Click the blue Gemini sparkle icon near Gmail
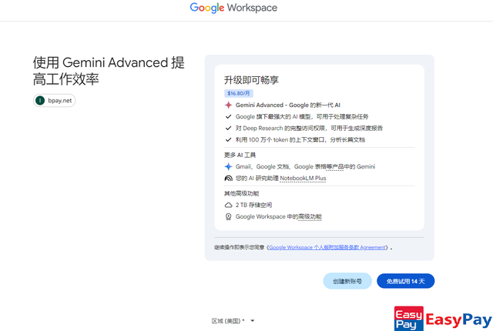493x331 pixels. pos(228,167)
